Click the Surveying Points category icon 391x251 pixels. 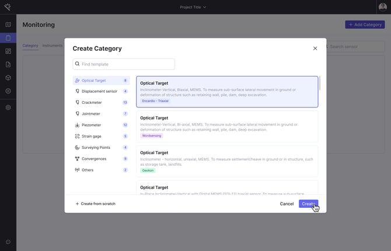pos(77,148)
